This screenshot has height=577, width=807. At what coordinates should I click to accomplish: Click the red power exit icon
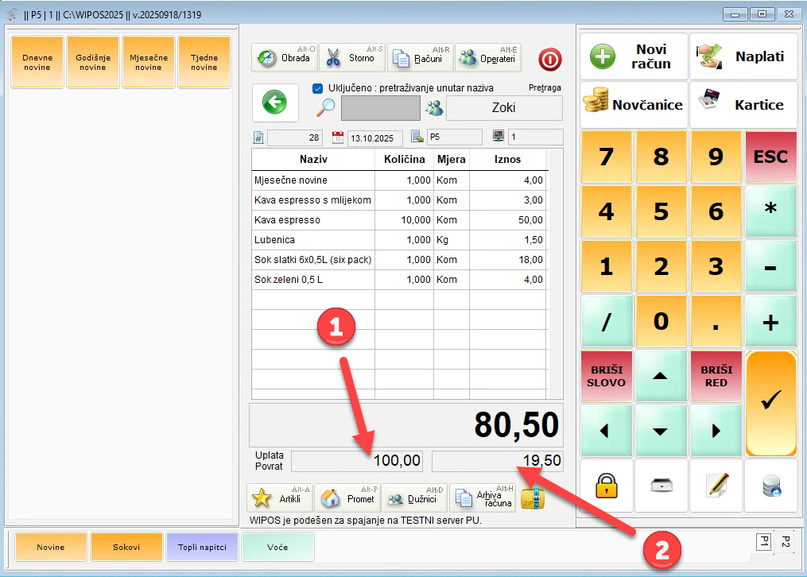point(550,59)
